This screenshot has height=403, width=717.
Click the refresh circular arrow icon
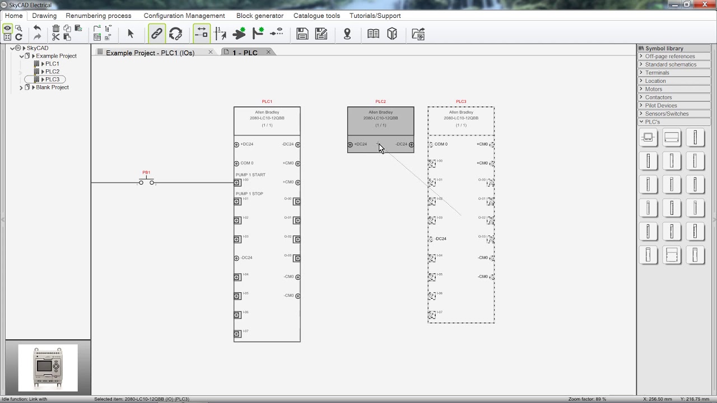pos(18,37)
